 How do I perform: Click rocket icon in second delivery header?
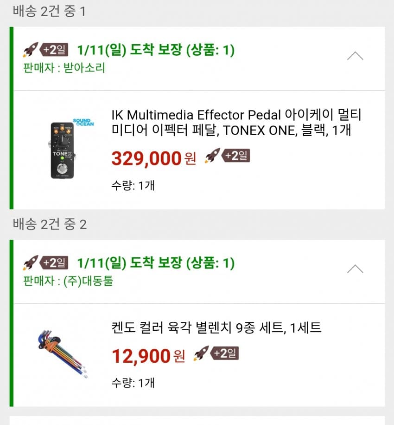(31, 263)
